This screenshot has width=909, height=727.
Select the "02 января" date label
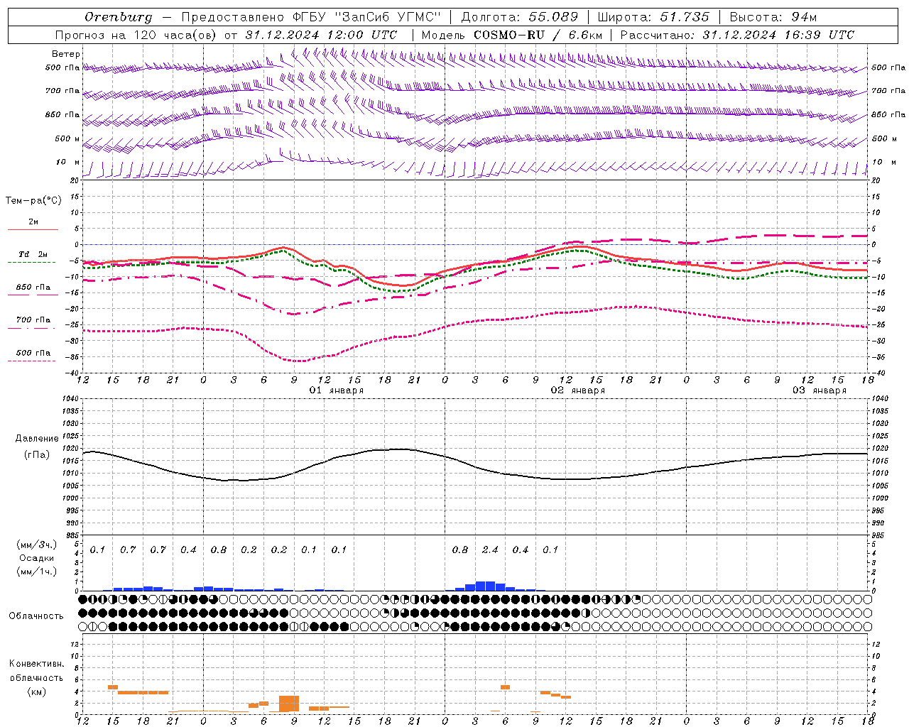578,390
